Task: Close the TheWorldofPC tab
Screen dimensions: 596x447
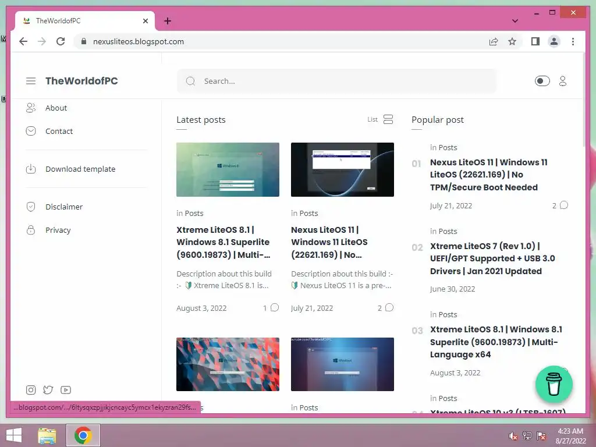Action: [145, 21]
